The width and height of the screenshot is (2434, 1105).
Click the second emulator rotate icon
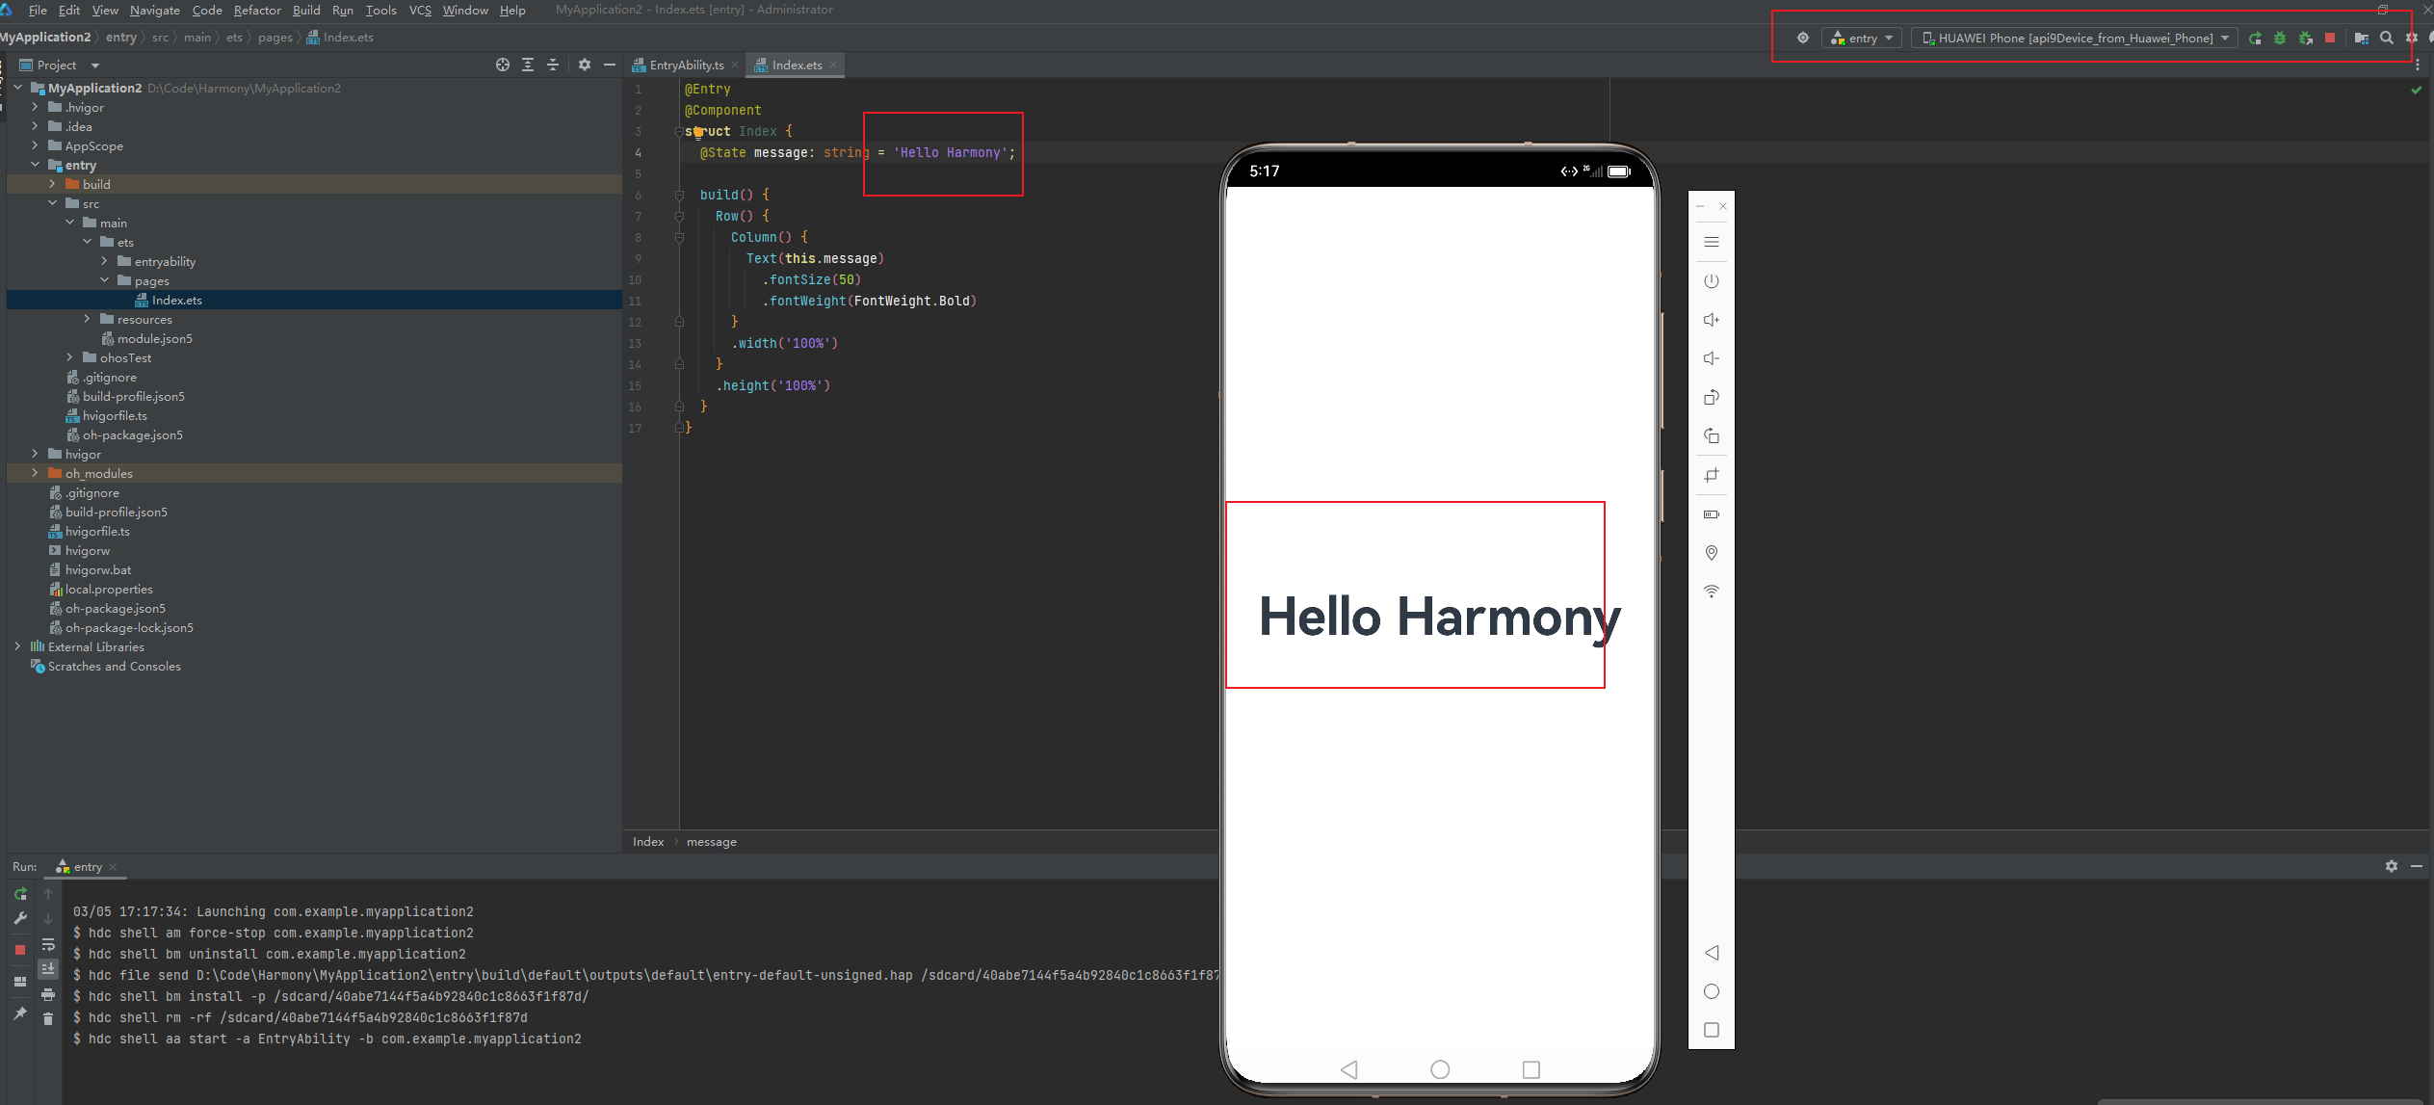click(1712, 435)
